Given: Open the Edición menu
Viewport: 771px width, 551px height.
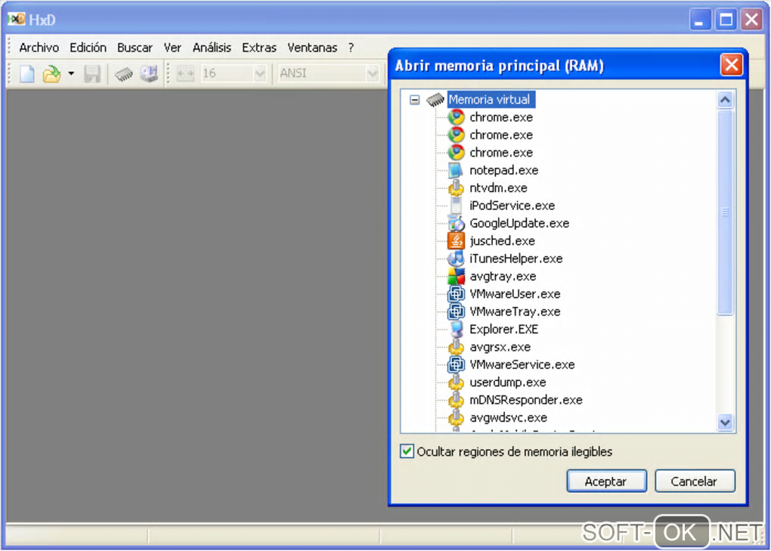Looking at the screenshot, I should 88,48.
